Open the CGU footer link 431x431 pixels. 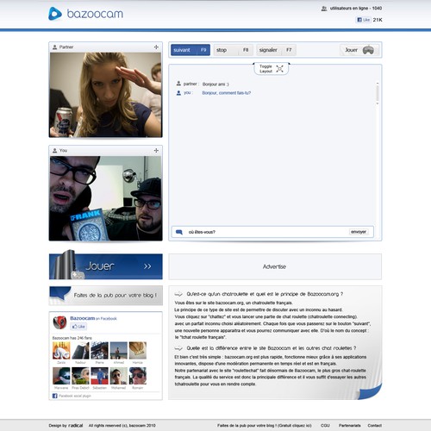point(325,426)
